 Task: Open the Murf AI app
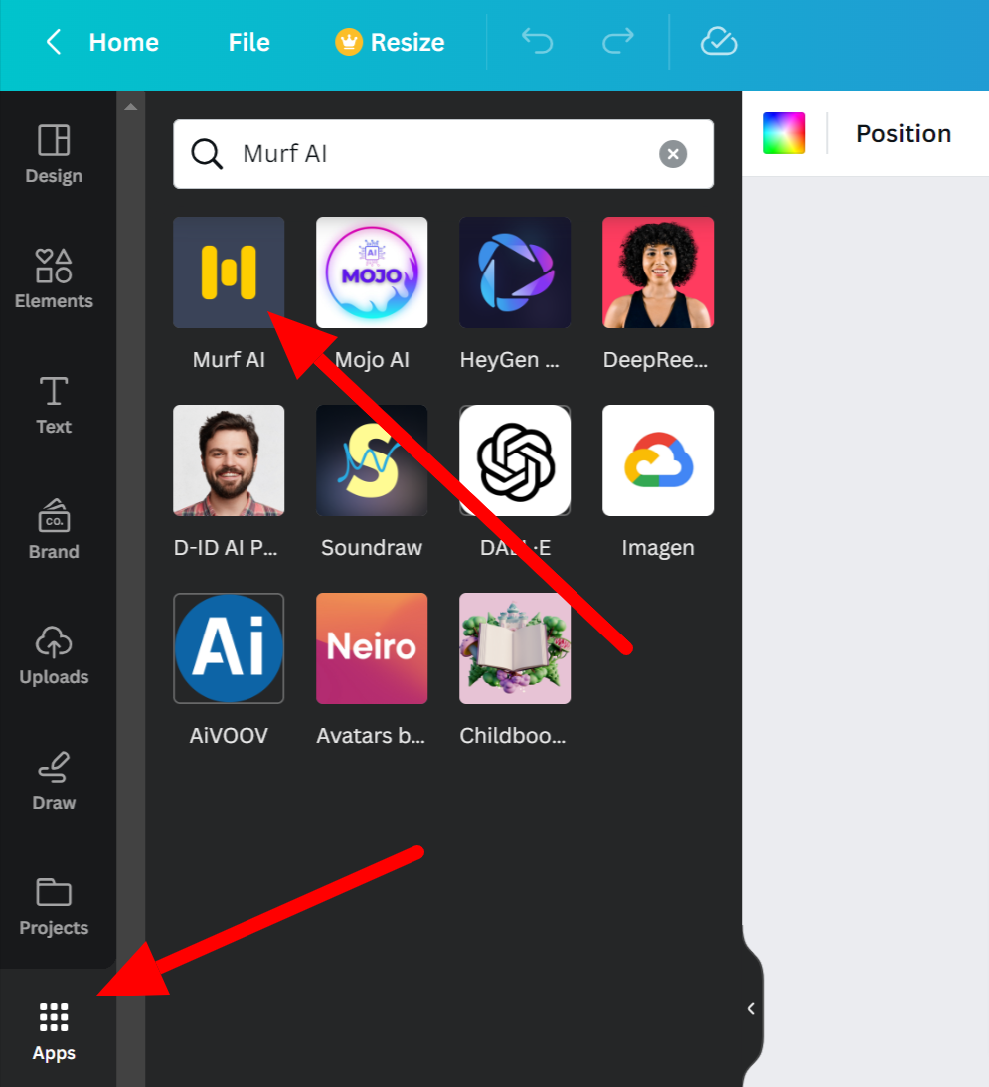(229, 272)
